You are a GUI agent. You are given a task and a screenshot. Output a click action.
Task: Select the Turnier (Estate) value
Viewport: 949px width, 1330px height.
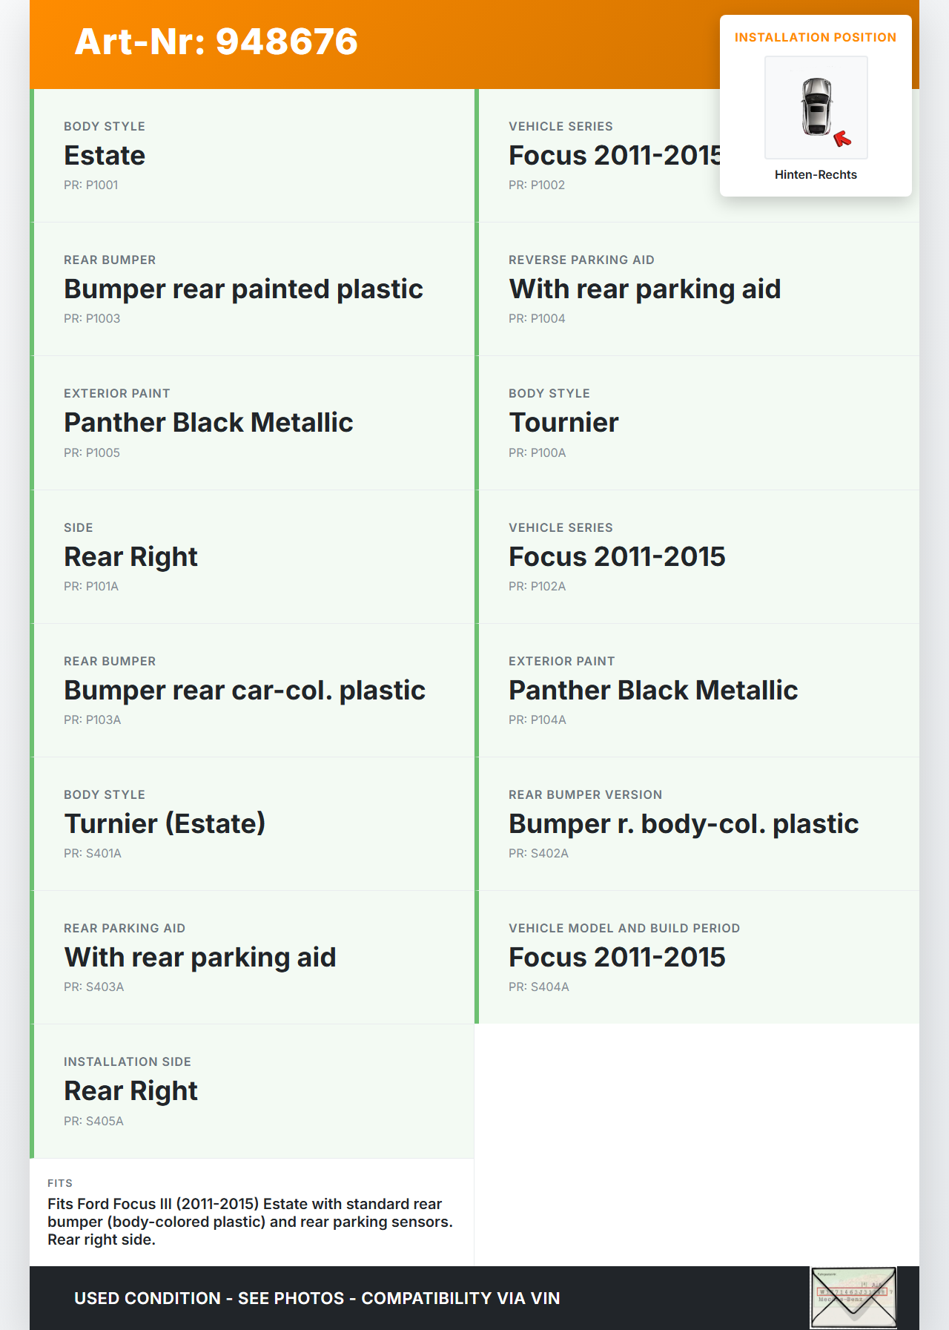coord(165,824)
